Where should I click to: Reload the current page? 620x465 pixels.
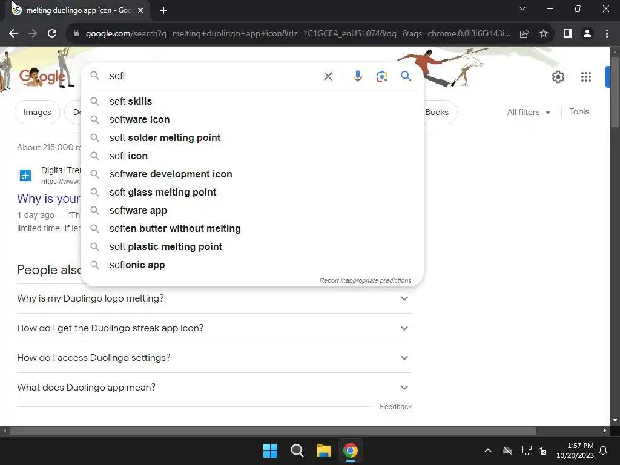pyautogui.click(x=52, y=34)
